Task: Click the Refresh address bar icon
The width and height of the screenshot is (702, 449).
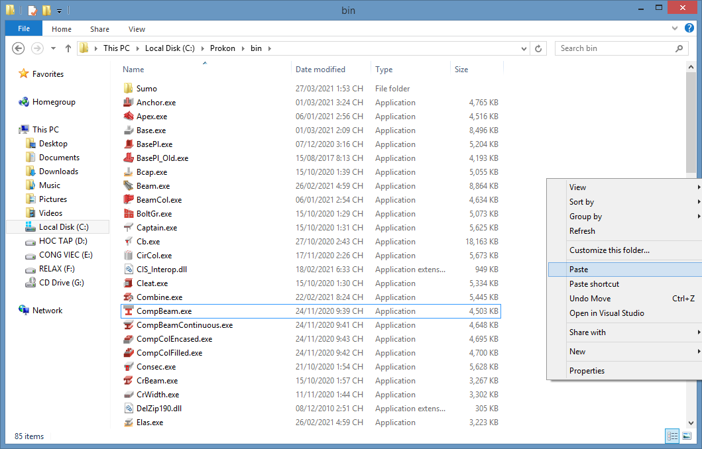Action: point(538,48)
